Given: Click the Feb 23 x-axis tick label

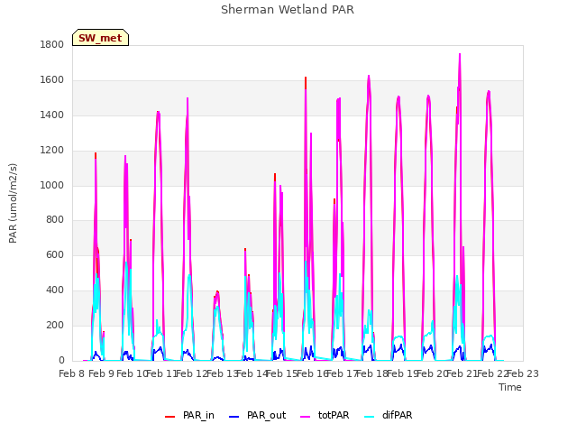Looking at the screenshot, I should point(523,373).
